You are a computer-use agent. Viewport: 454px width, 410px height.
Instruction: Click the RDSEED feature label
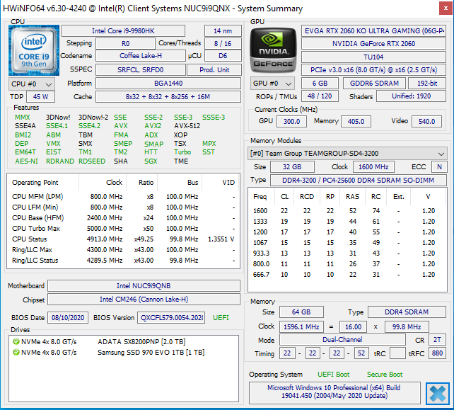92,161
